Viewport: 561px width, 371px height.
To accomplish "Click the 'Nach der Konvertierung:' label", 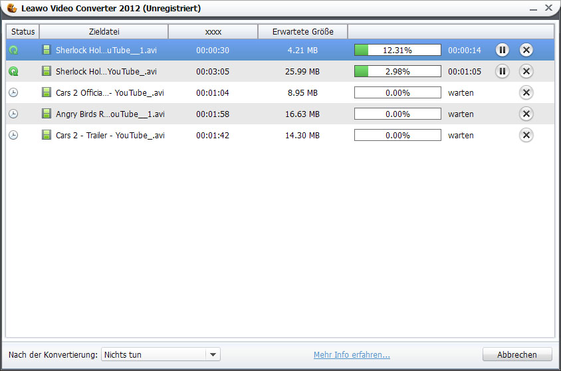I will 53,354.
